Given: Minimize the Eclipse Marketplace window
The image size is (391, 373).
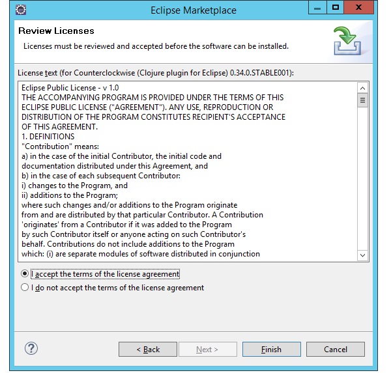Looking at the screenshot, I should click(x=317, y=8).
